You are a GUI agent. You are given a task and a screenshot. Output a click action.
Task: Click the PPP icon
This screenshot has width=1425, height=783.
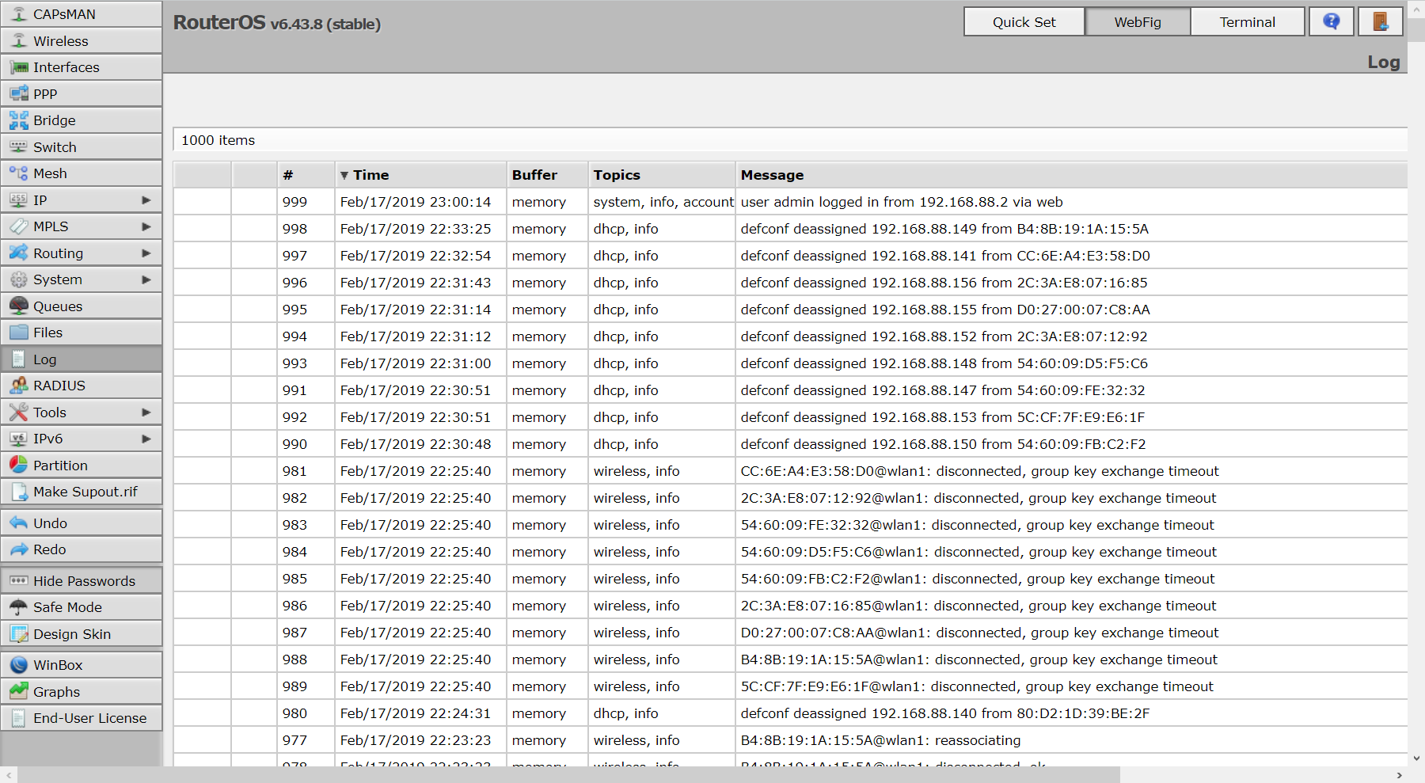point(19,94)
